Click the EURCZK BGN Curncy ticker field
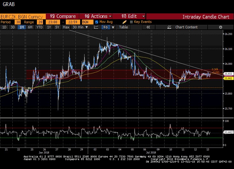 coord(22,16)
